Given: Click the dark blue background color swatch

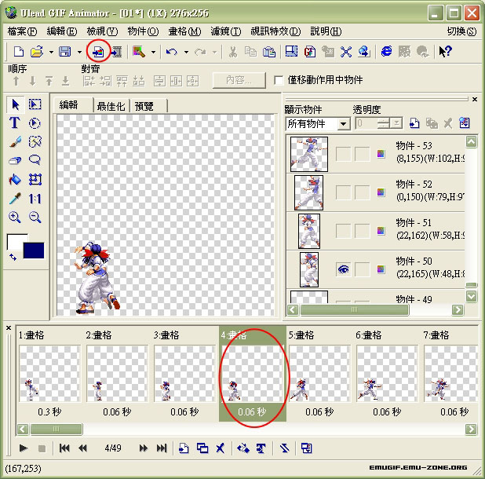Looking at the screenshot, I should click(x=34, y=251).
